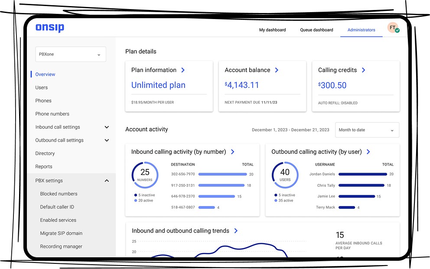Click arrow beside Inbound and outbound calling trends

coord(236,231)
